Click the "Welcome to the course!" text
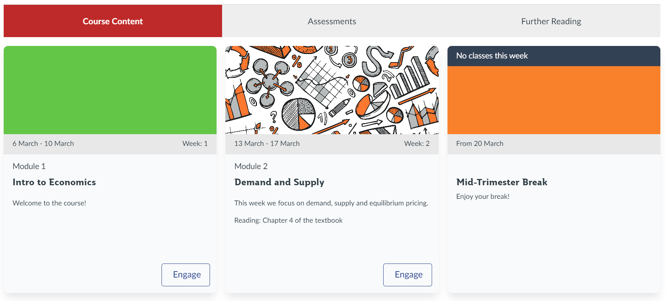Viewport: 667px width, 301px height. click(49, 203)
